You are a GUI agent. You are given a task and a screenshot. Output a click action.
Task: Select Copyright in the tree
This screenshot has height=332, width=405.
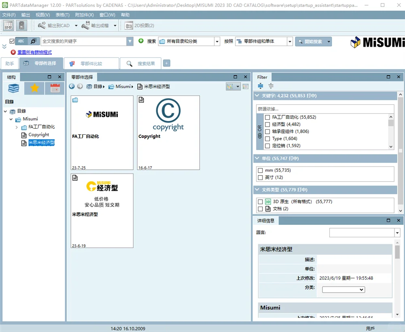pyautogui.click(x=39, y=135)
